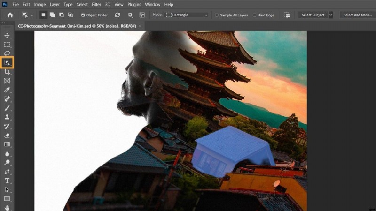The width and height of the screenshot is (376, 211).
Task: Open the Filter menu
Action: click(96, 4)
